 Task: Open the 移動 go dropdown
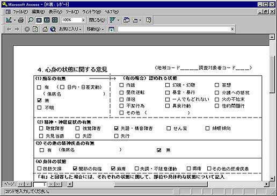point(95,29)
